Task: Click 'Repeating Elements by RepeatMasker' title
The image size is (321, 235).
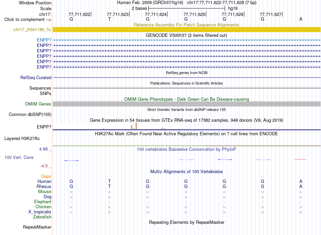Action: pyautogui.click(x=187, y=222)
